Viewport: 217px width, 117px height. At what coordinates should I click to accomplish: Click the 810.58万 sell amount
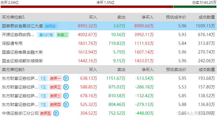click(117, 96)
